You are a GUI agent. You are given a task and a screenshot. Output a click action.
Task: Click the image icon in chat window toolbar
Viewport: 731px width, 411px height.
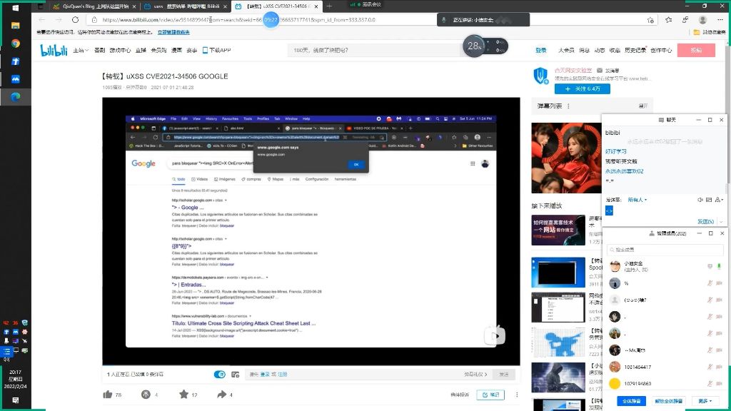click(x=709, y=200)
